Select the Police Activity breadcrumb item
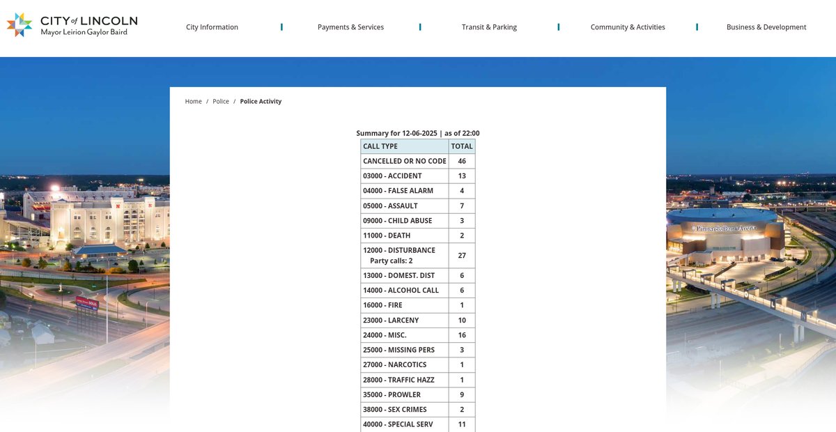Viewport: 836px width, 432px height. click(x=261, y=102)
